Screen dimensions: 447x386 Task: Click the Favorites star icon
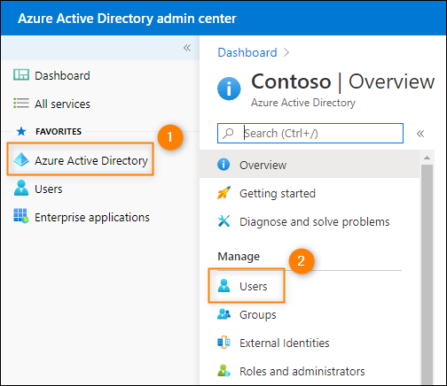click(x=21, y=131)
